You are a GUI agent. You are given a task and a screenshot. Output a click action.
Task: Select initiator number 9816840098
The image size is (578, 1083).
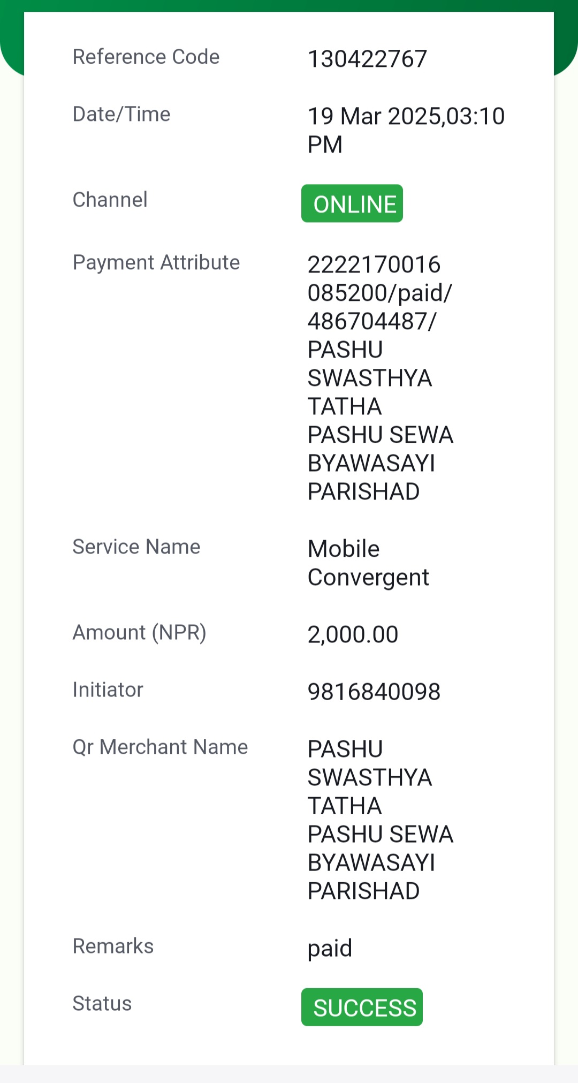(374, 692)
